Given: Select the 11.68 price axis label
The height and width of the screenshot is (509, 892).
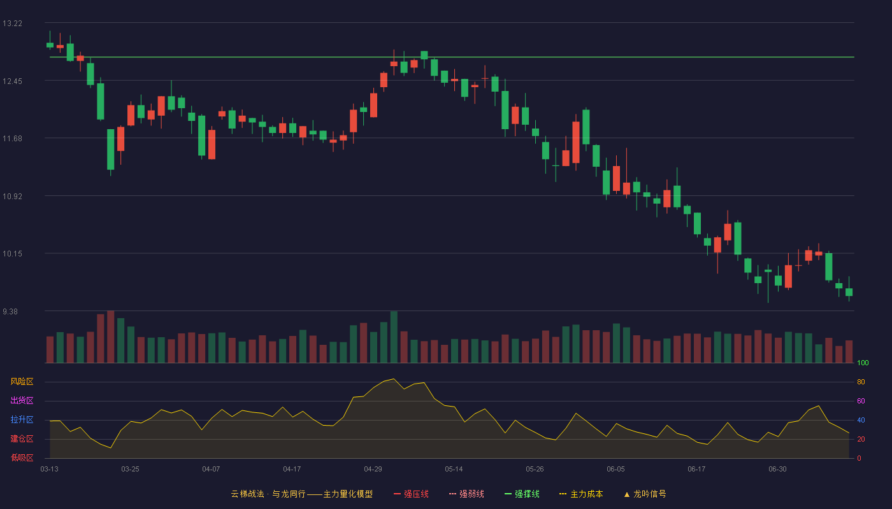Looking at the screenshot, I should coord(12,139).
